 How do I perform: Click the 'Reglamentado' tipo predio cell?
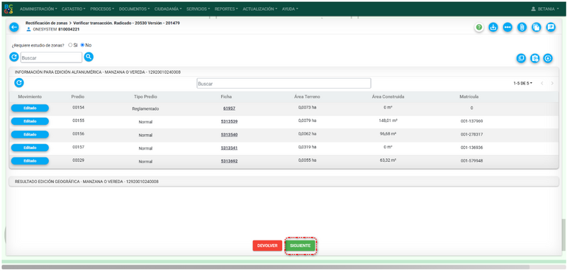145,109
